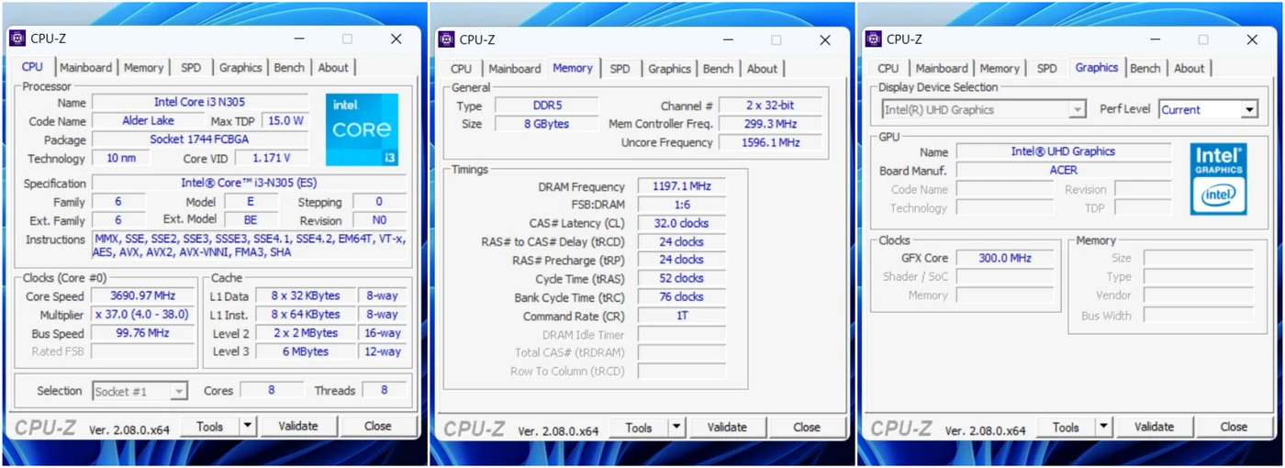Close the right CPU-Z window with X
Image resolution: width=1285 pixels, height=468 pixels.
[1252, 39]
